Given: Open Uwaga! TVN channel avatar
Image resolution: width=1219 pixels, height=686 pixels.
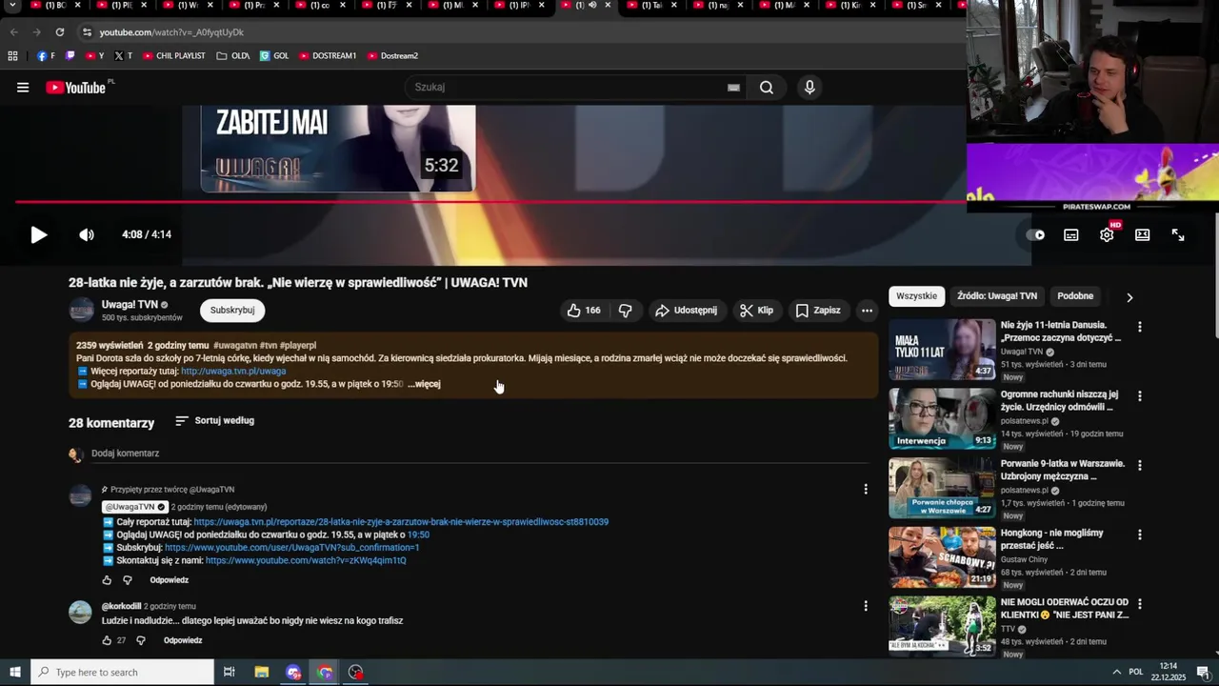Looking at the screenshot, I should coord(81,311).
